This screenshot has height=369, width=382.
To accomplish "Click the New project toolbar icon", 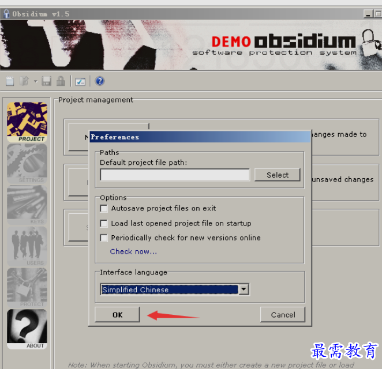I will click(10, 81).
